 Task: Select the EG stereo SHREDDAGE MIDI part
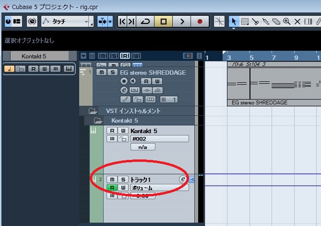click(274, 84)
